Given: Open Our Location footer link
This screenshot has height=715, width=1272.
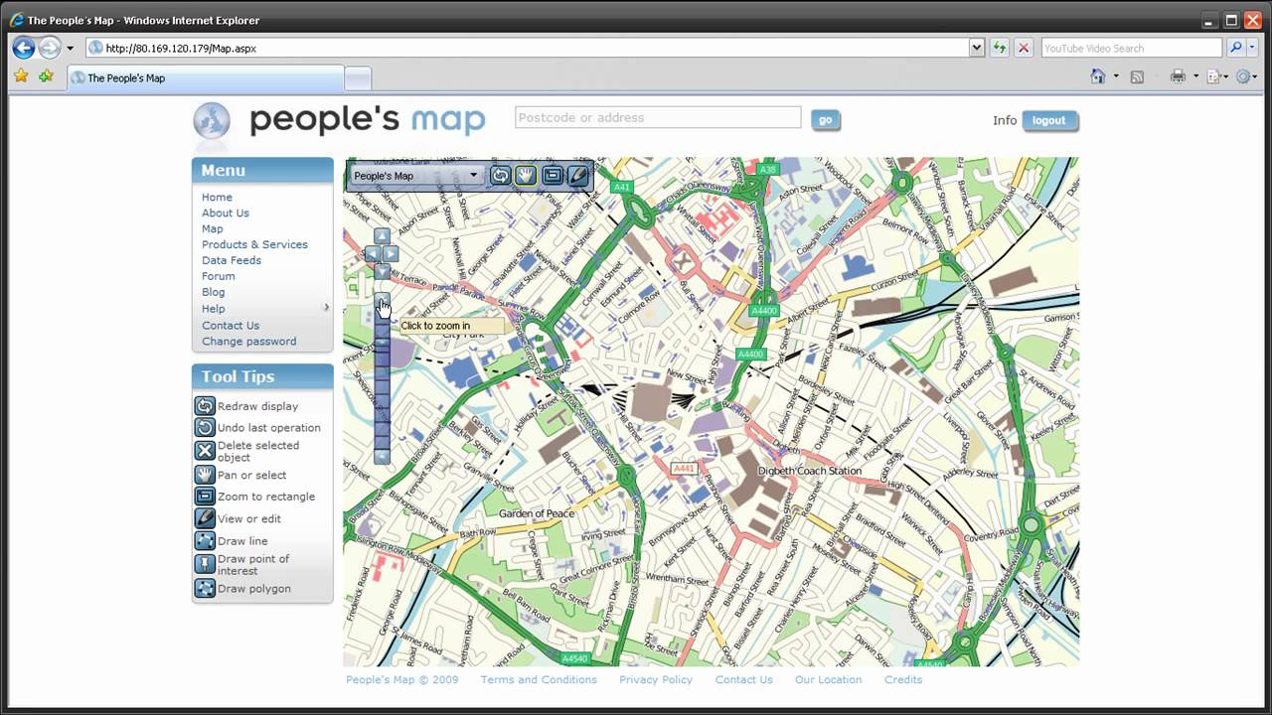Looking at the screenshot, I should tap(828, 679).
